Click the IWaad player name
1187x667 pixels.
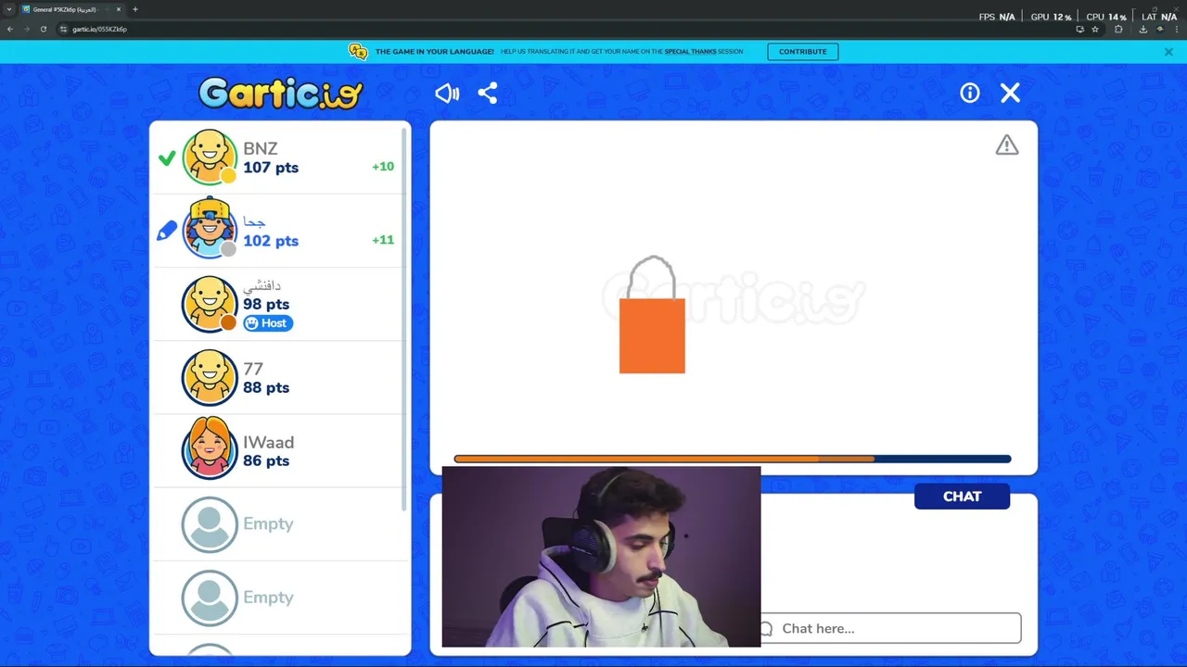268,442
